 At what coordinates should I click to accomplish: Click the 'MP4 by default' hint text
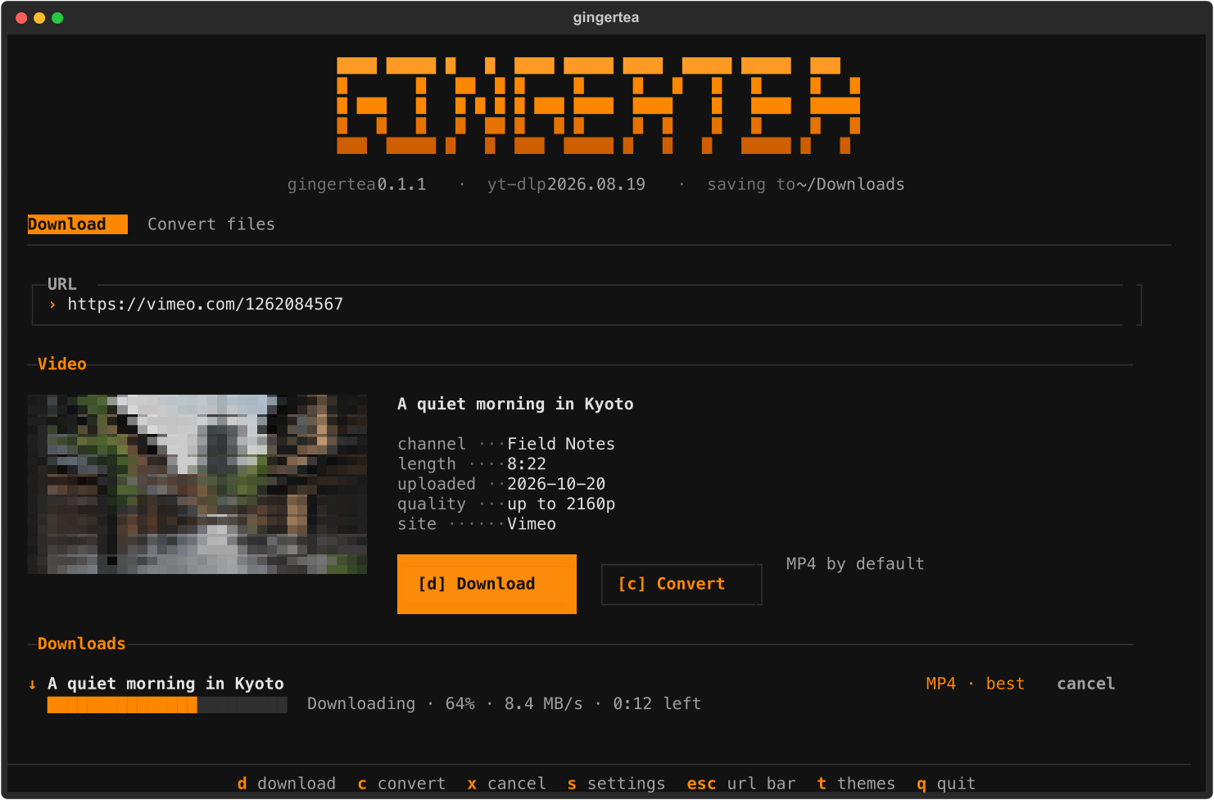click(x=855, y=564)
